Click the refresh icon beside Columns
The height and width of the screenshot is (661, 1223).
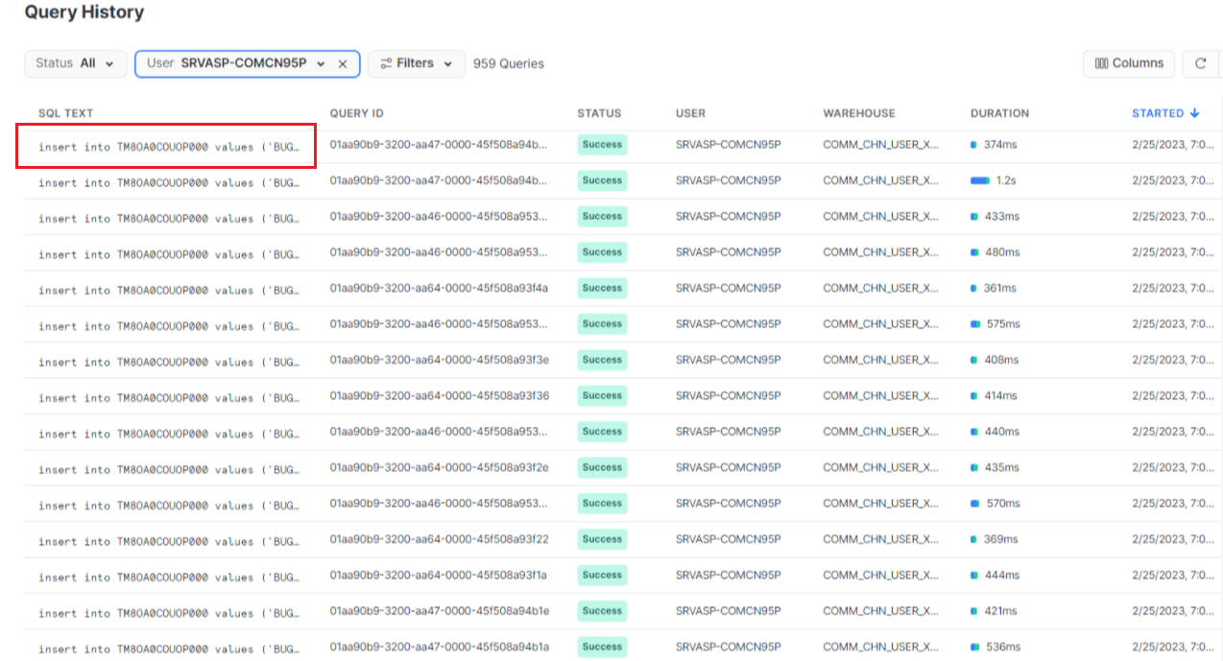[1200, 63]
